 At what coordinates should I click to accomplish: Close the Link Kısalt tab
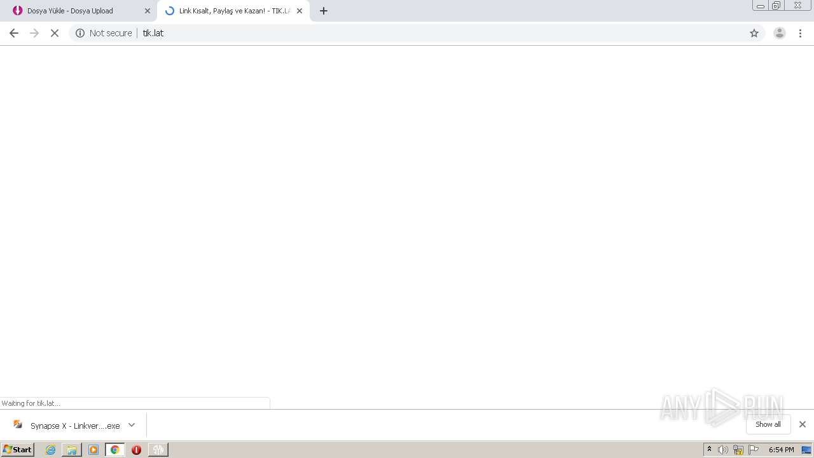pyautogui.click(x=300, y=11)
